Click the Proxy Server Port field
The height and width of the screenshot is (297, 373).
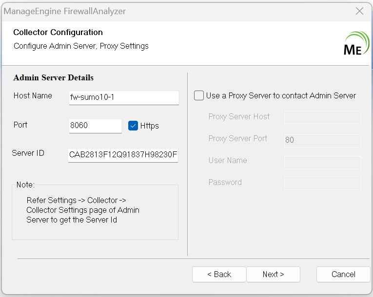click(x=322, y=140)
